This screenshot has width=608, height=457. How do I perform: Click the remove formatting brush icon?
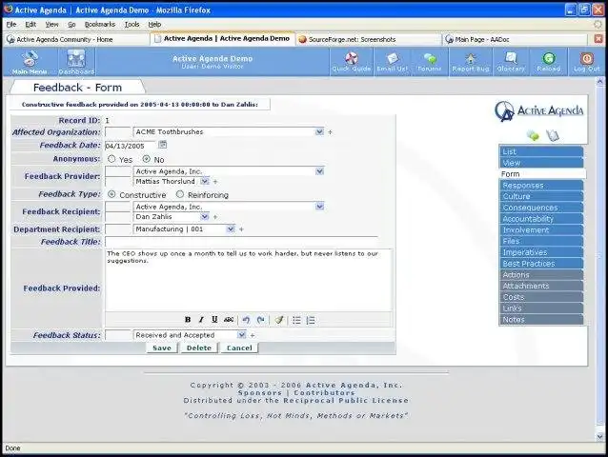(279, 320)
